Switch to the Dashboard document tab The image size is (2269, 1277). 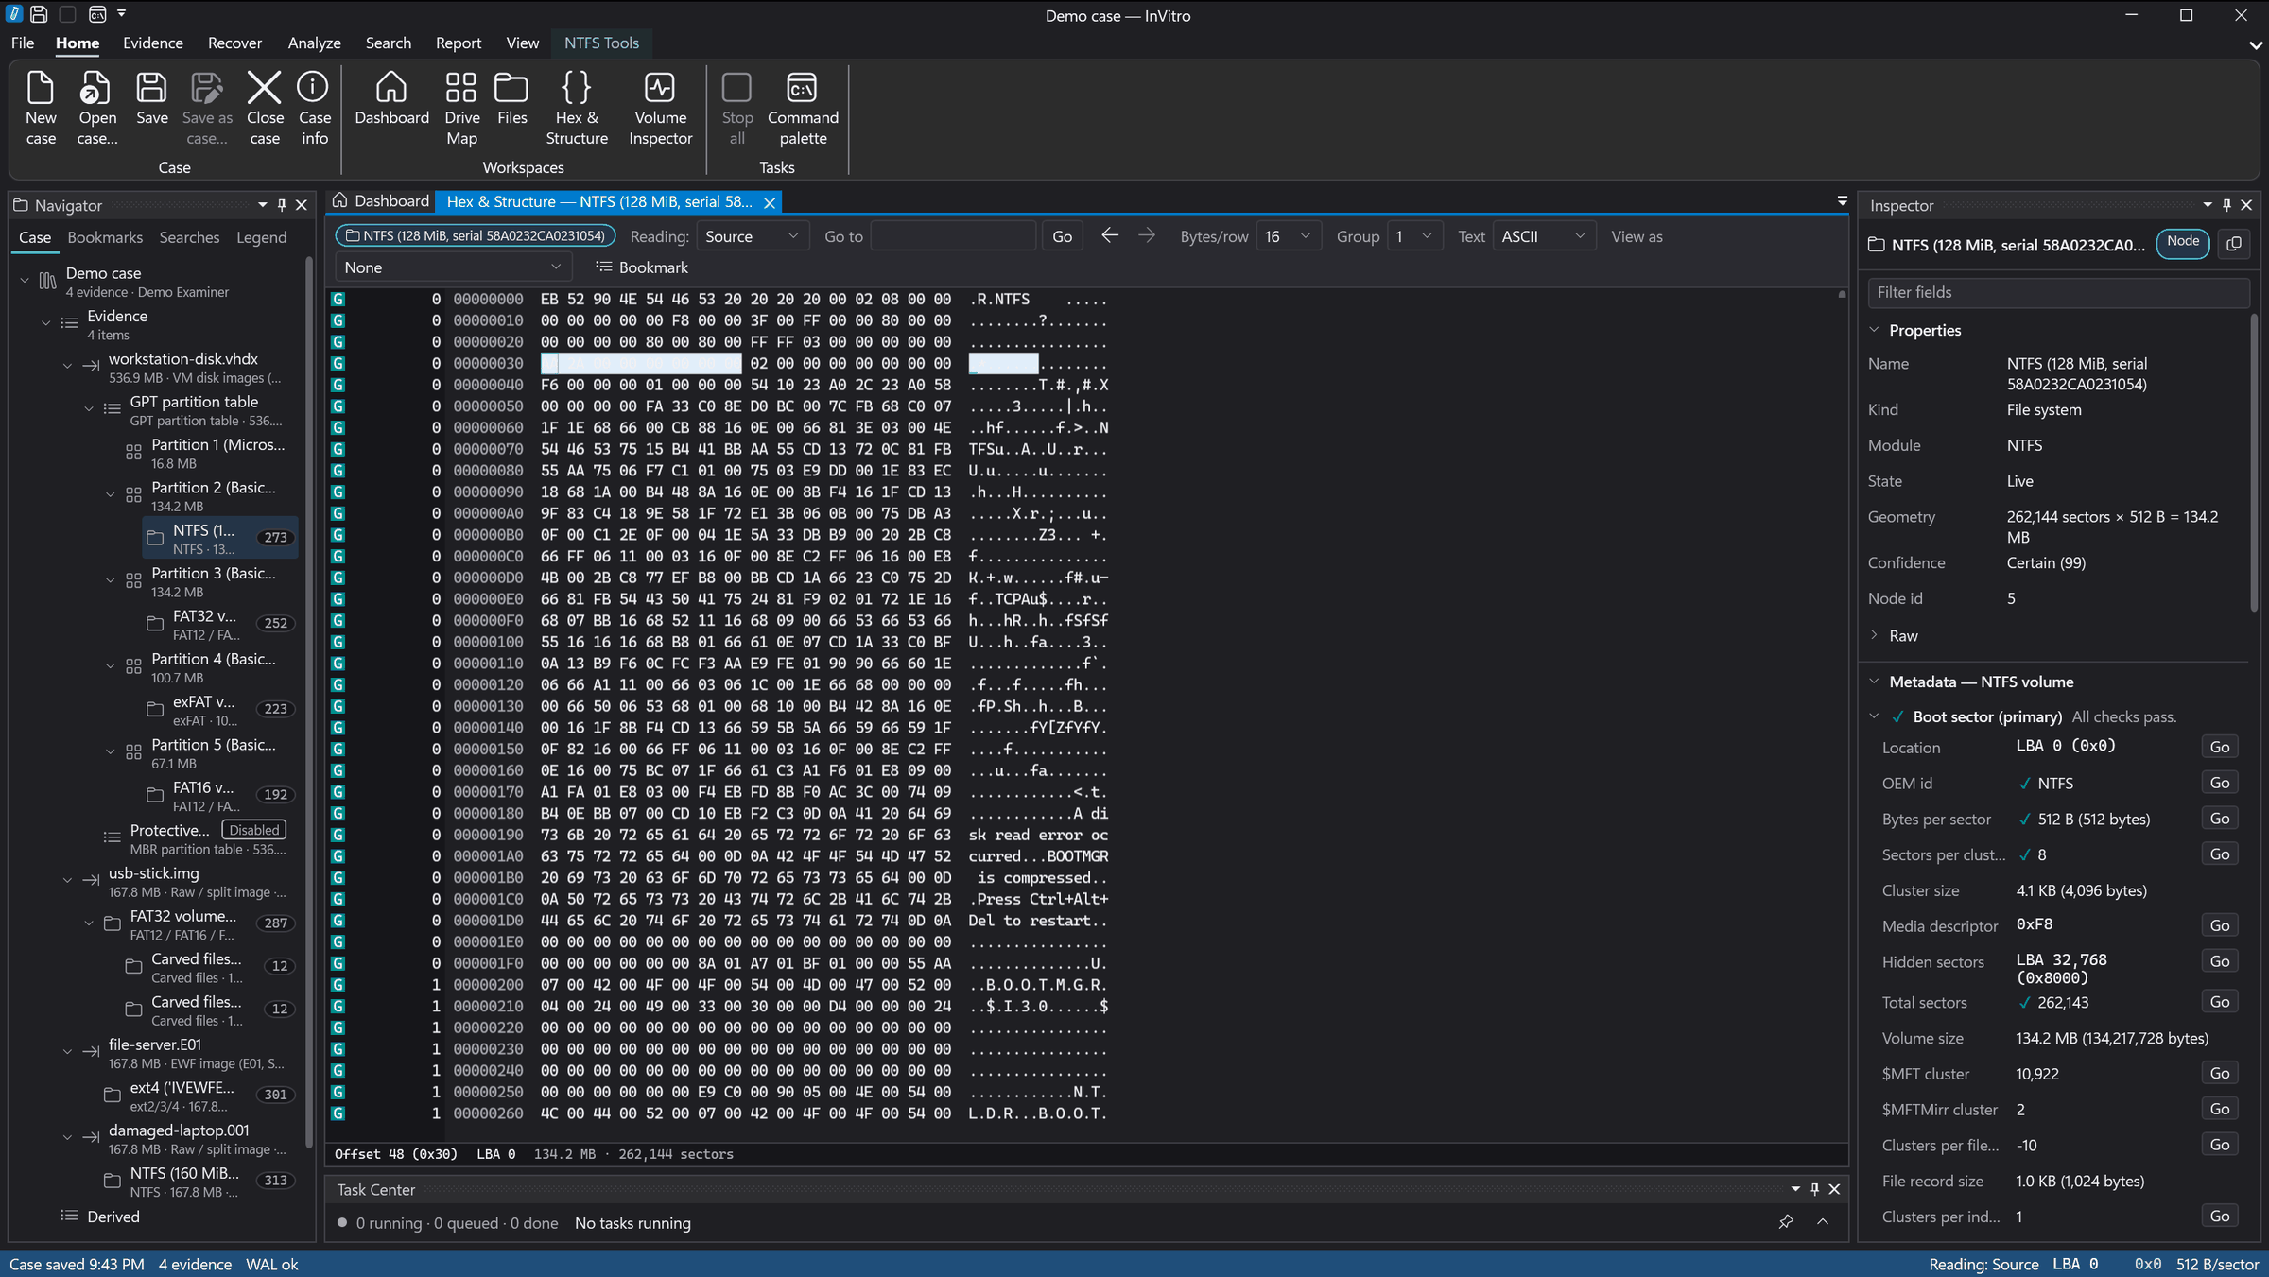click(x=381, y=201)
